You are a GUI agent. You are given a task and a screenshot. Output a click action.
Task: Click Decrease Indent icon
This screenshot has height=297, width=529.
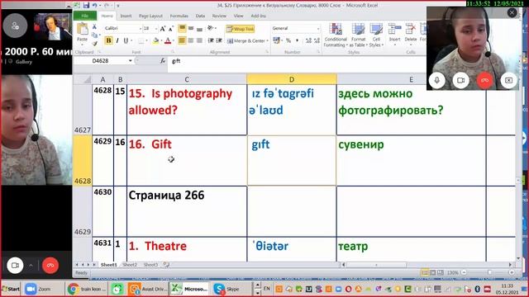click(211, 40)
